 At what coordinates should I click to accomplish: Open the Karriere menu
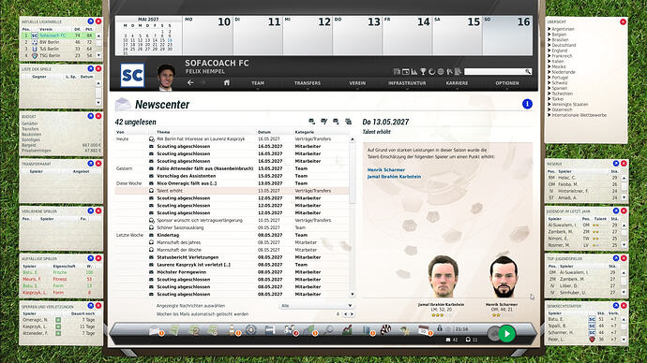(457, 83)
